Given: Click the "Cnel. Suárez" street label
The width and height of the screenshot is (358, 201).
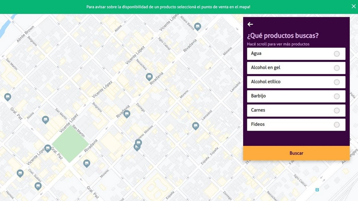Looking at the screenshot, I should 35,175.
